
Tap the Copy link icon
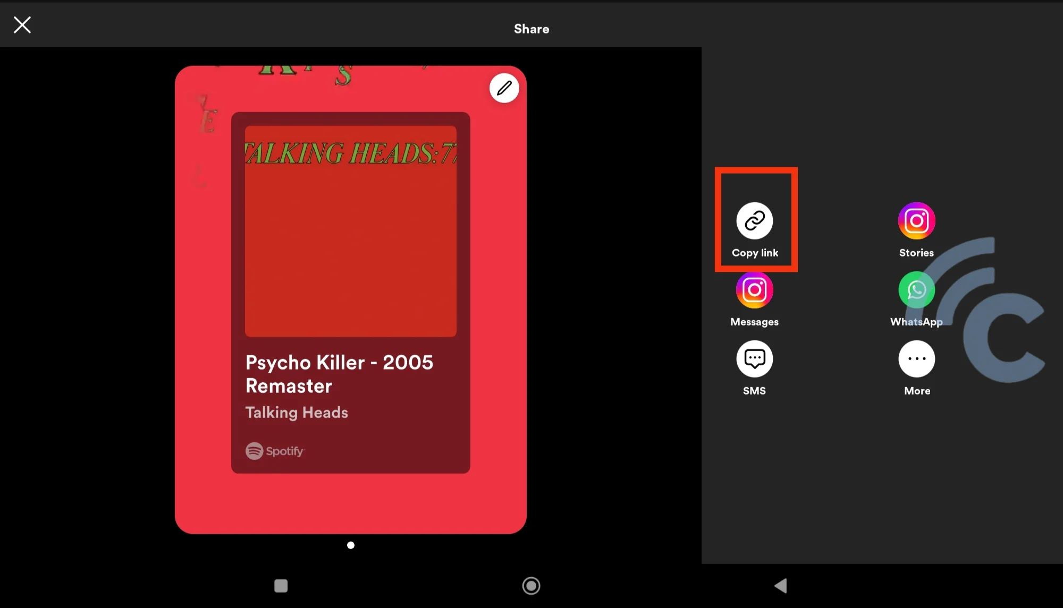click(x=755, y=221)
